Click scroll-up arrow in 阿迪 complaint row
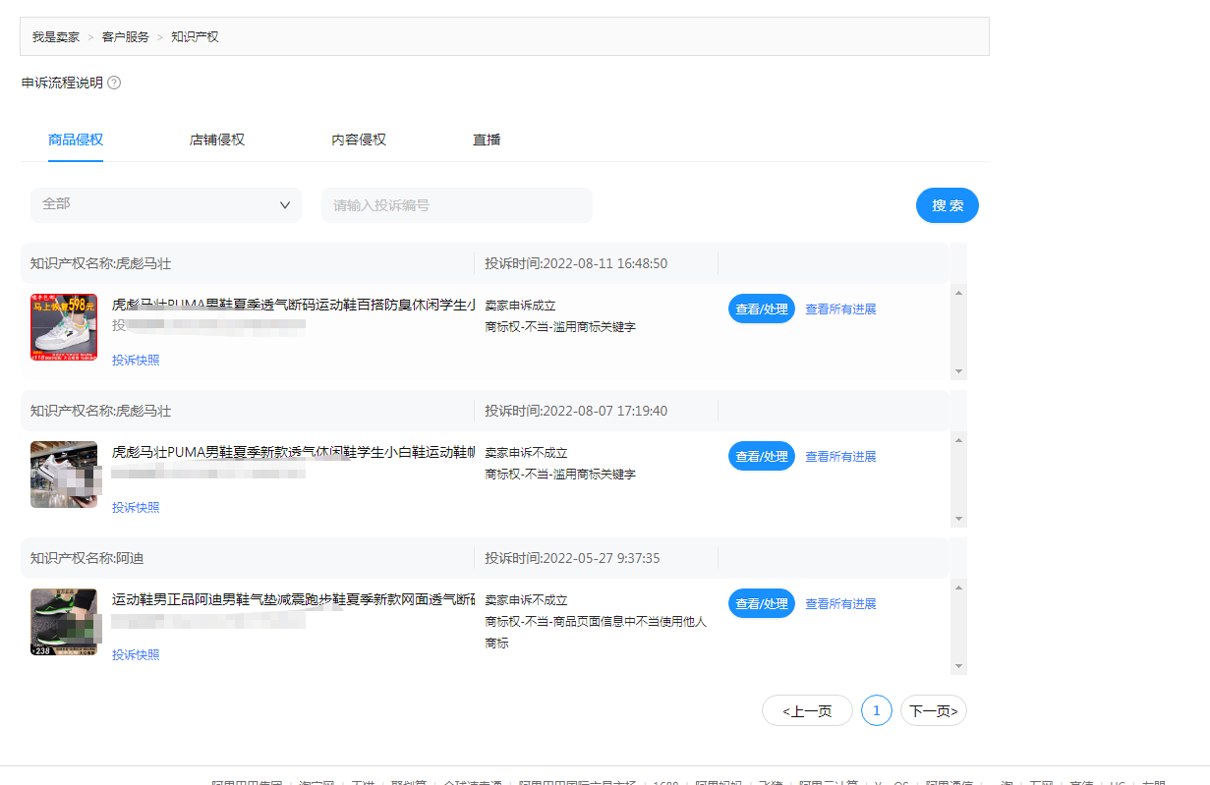The image size is (1210, 785). (959, 586)
